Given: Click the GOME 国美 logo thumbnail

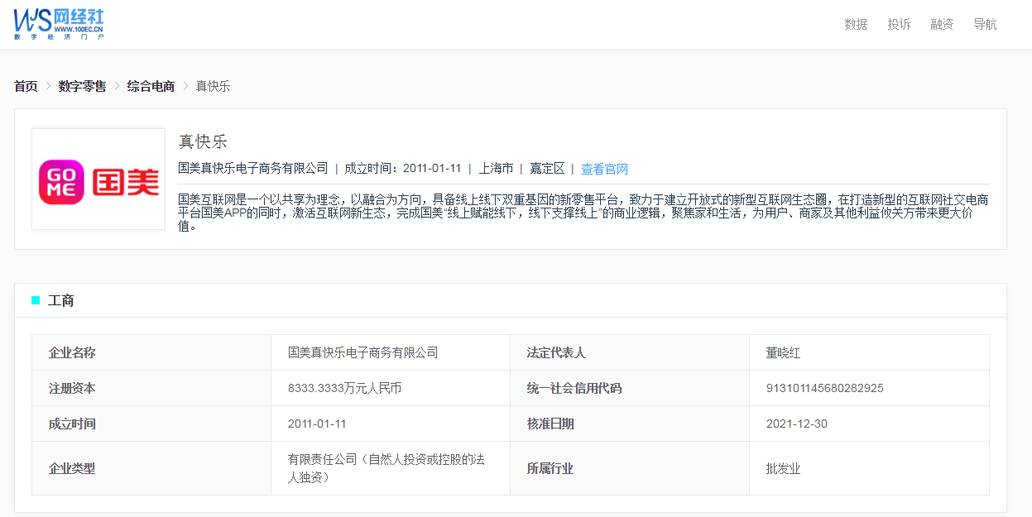Looking at the screenshot, I should coord(98,180).
